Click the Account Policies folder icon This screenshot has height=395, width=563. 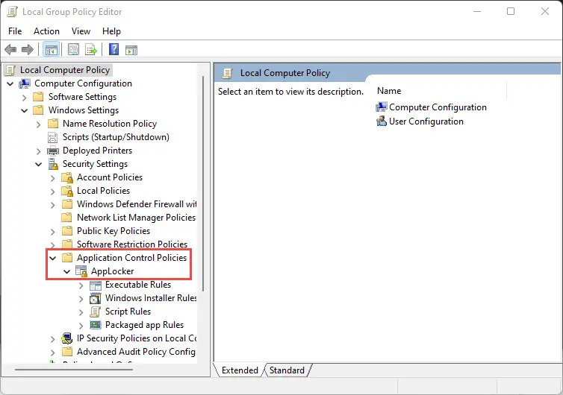(x=67, y=177)
